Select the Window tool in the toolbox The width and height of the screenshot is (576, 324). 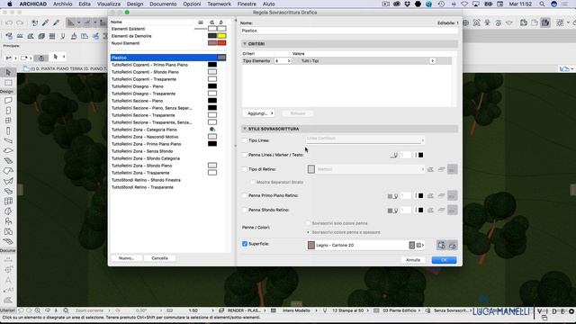tap(8, 121)
